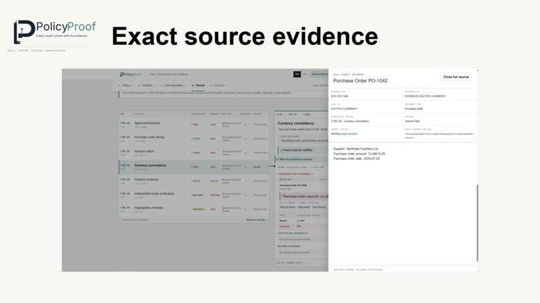This screenshot has width=540, height=303.
Task: Click the Exact source evidence slide title
Action: (x=245, y=37)
